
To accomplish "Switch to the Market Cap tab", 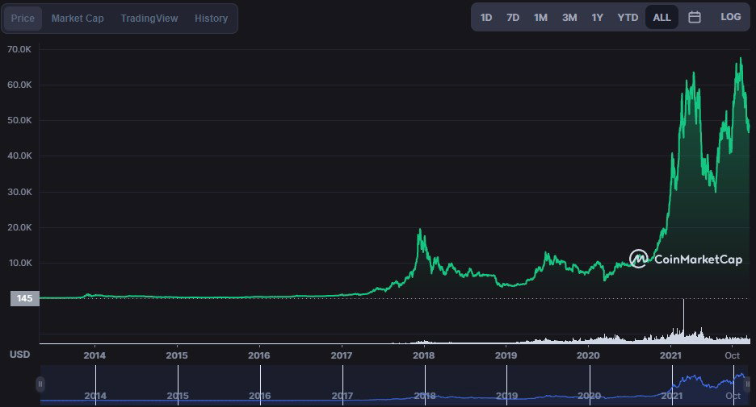I will point(78,19).
